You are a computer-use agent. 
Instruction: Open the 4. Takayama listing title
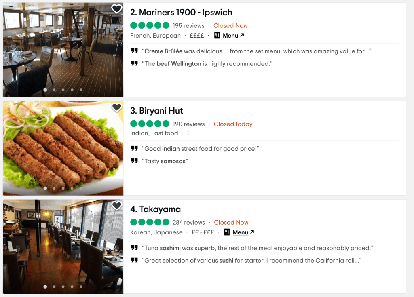pos(156,209)
